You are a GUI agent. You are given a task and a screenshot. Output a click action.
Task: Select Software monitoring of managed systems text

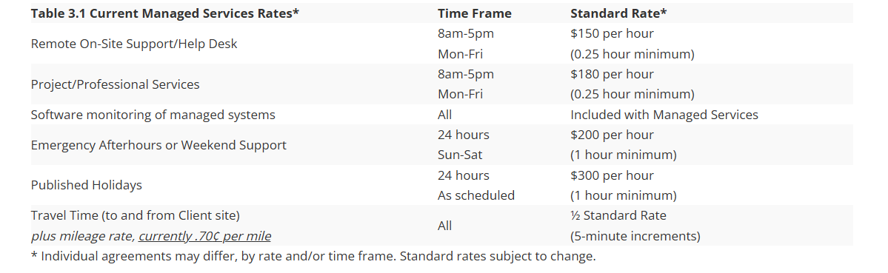[153, 115]
